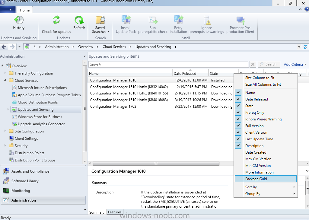Click Install Update Pack icon

(x=126, y=20)
